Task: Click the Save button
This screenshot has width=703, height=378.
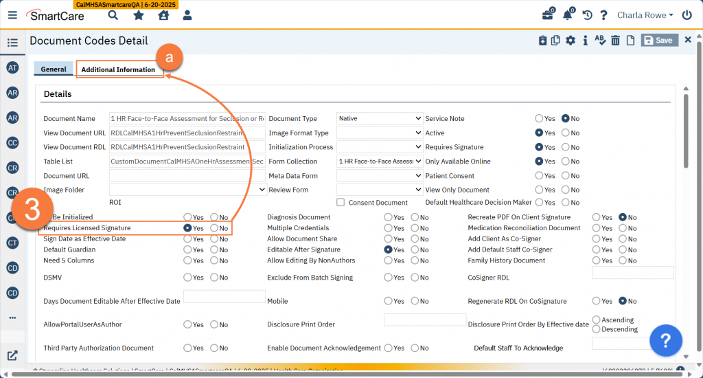Action: (660, 41)
